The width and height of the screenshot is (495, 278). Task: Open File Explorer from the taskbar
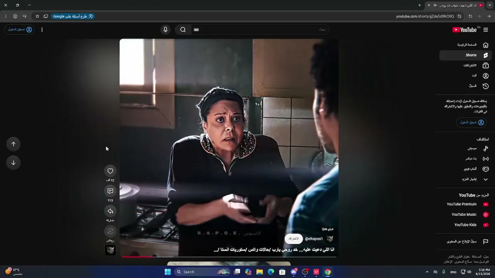tap(259, 272)
